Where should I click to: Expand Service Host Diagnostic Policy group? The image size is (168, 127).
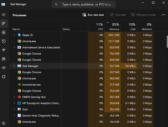(14, 115)
